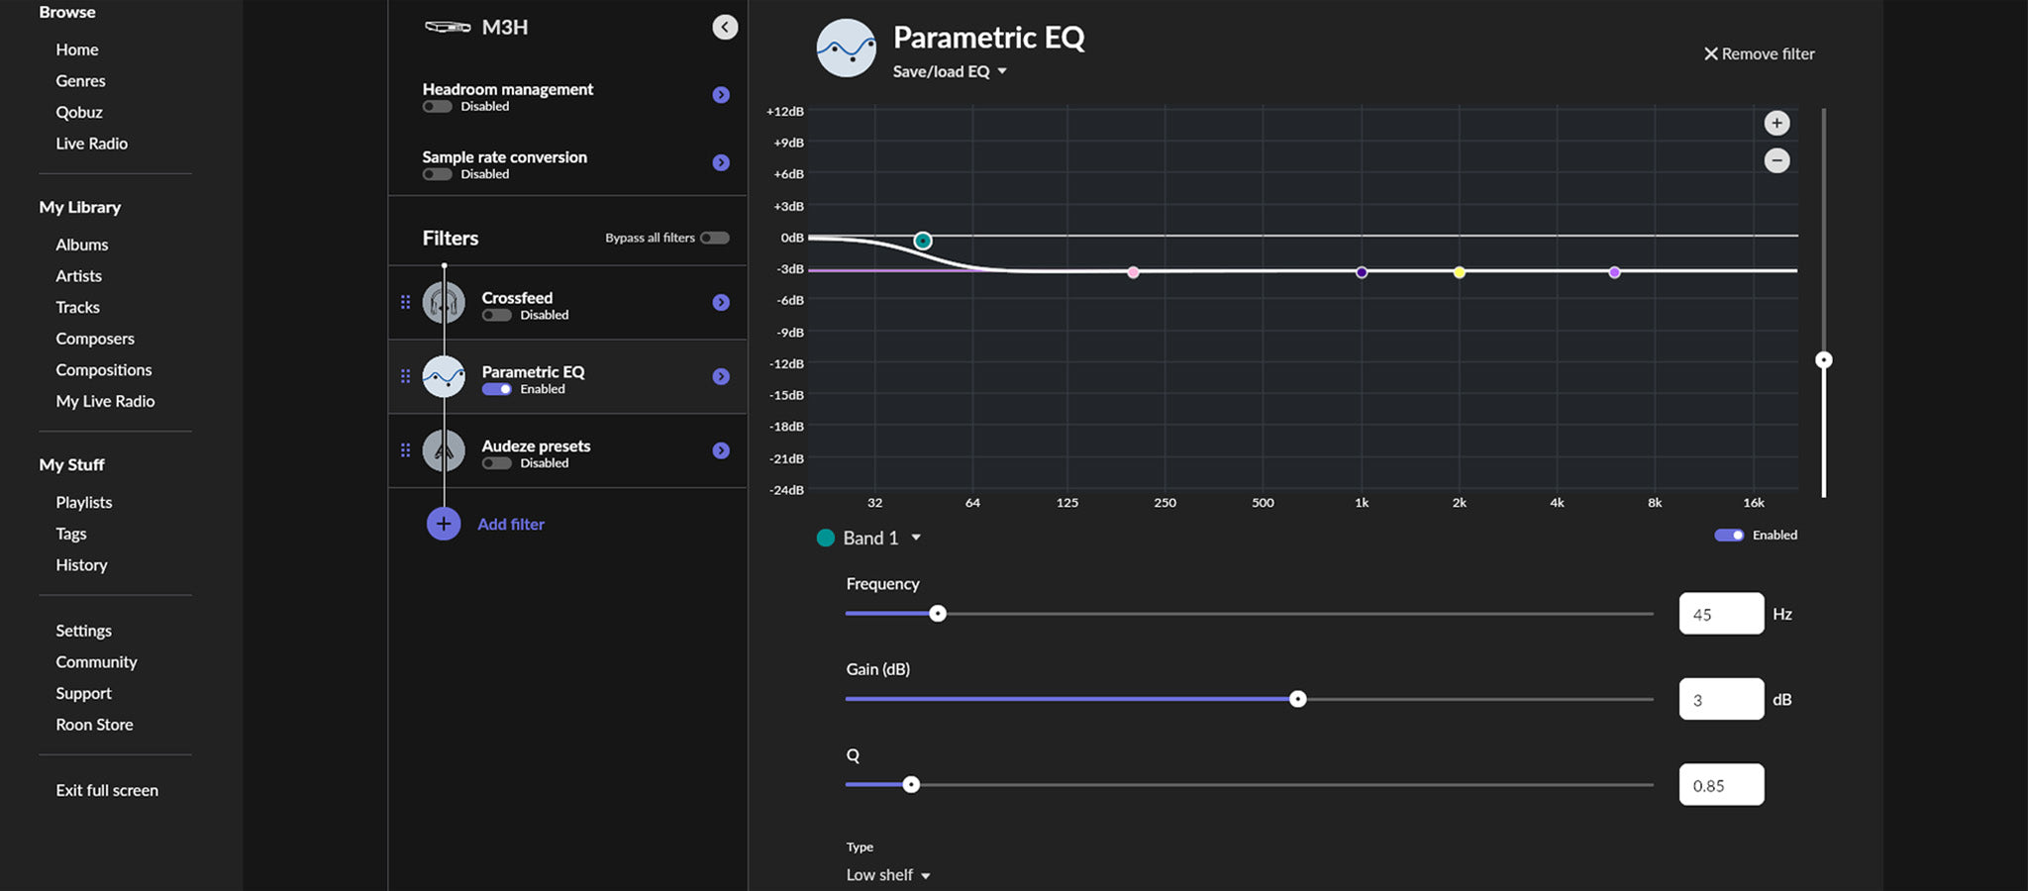
Task: Select the light purple band node near 4k-8k
Action: (x=1614, y=272)
